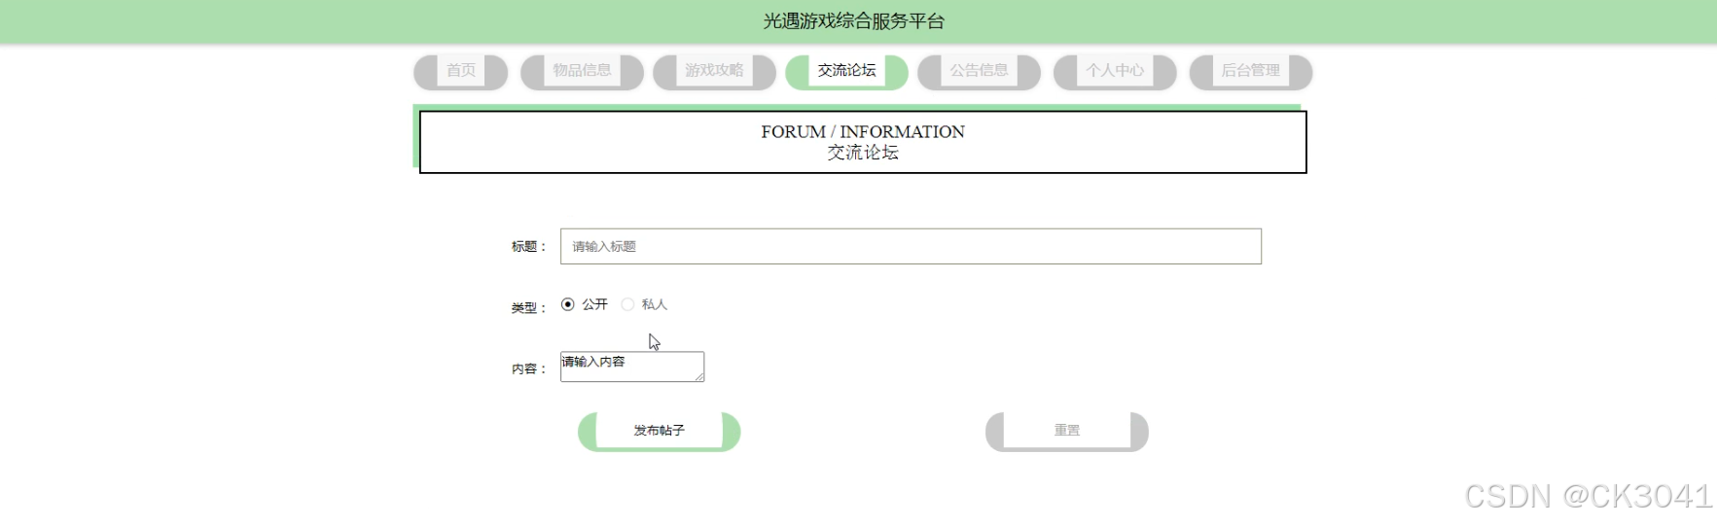Click the FORUM / INFORMATION banner heading
The width and height of the screenshot is (1717, 525).
pos(862,132)
